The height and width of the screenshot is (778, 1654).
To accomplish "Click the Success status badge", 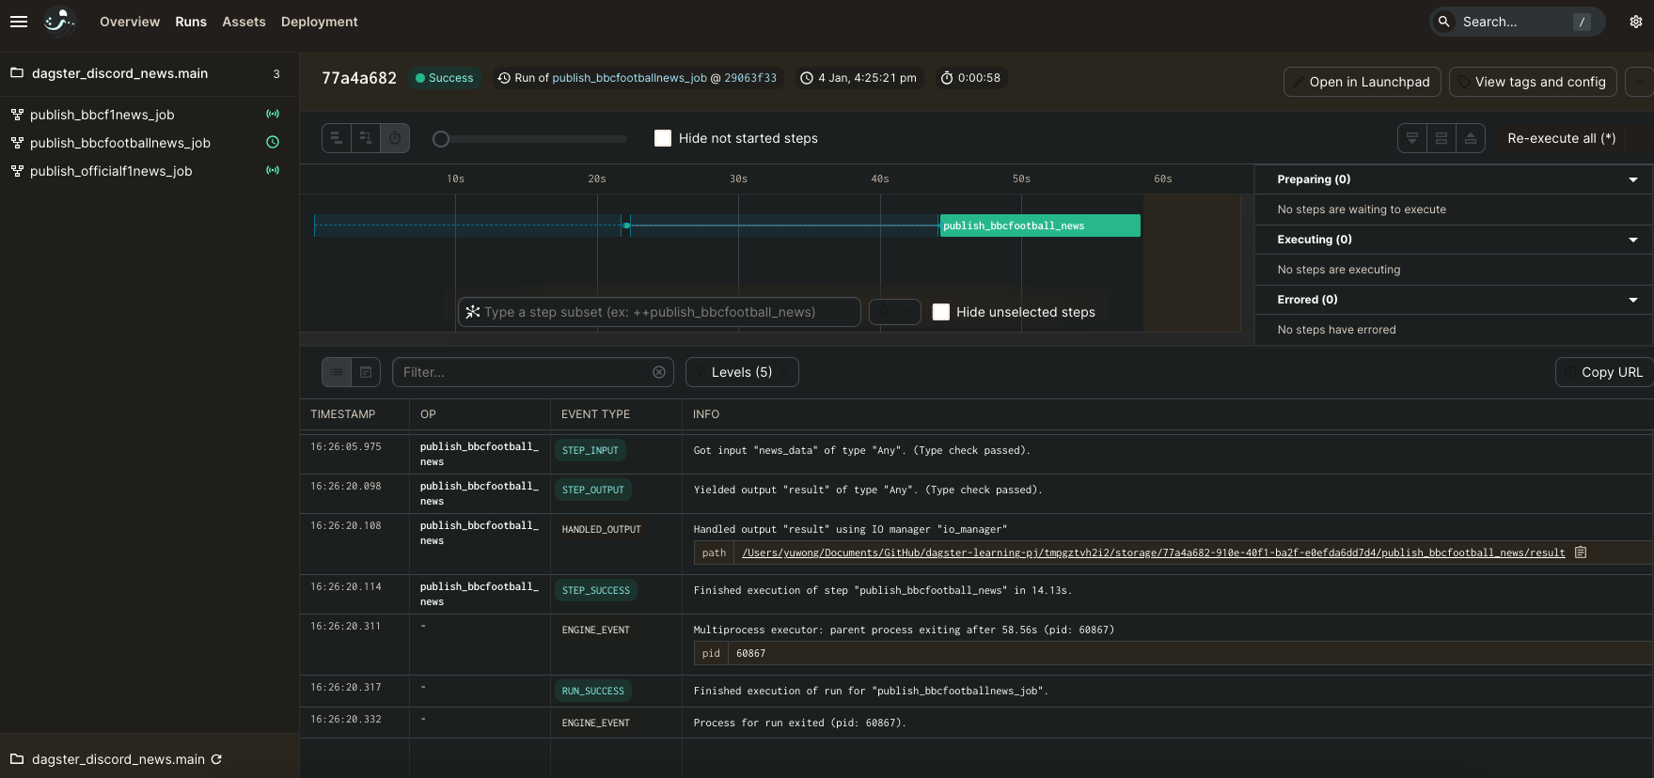I will click(x=445, y=78).
